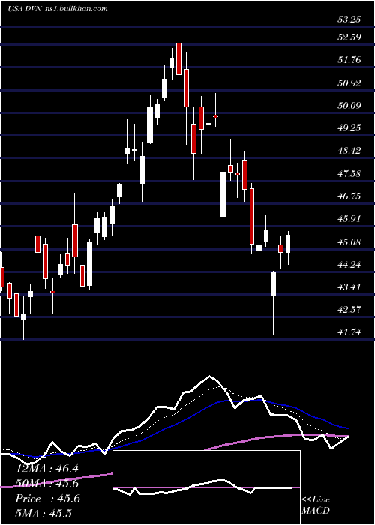The height and width of the screenshot is (525, 375).
Task: Click the <<Live MACD label
Action: (316, 505)
